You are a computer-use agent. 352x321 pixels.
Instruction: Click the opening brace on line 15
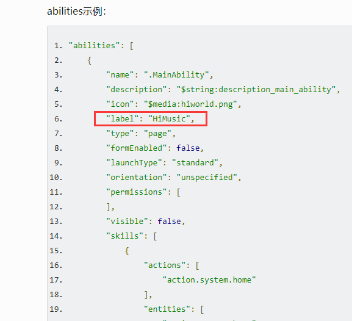coord(127,251)
